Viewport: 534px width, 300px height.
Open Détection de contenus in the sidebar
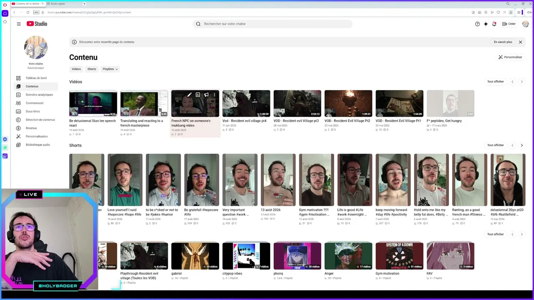(36, 120)
